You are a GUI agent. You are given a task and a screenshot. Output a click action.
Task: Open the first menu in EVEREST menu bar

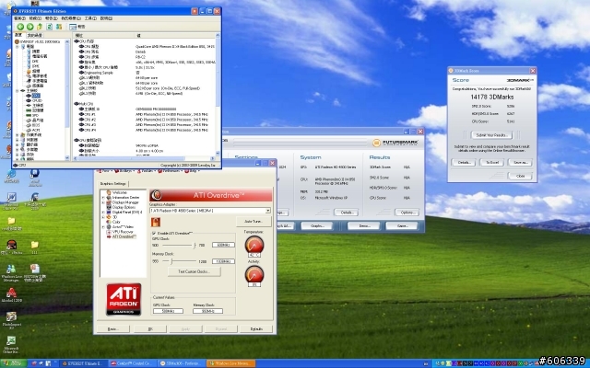(20, 18)
